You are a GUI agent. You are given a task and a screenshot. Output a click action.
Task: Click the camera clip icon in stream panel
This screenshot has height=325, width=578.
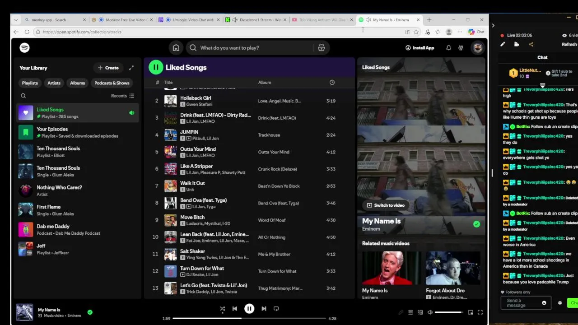[x=517, y=44]
